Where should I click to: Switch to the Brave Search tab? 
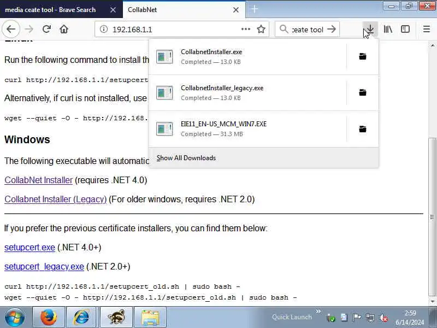click(50, 10)
